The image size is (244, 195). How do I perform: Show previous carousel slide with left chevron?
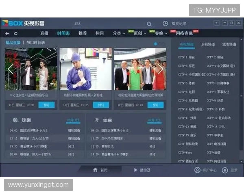11,69
